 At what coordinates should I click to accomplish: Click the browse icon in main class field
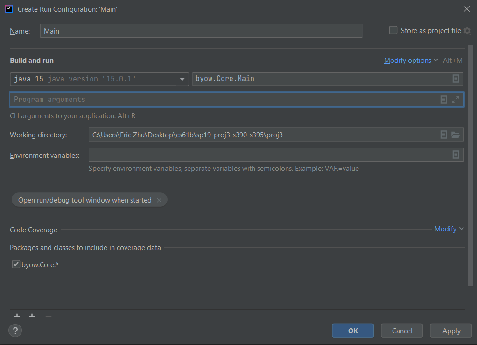pos(456,79)
